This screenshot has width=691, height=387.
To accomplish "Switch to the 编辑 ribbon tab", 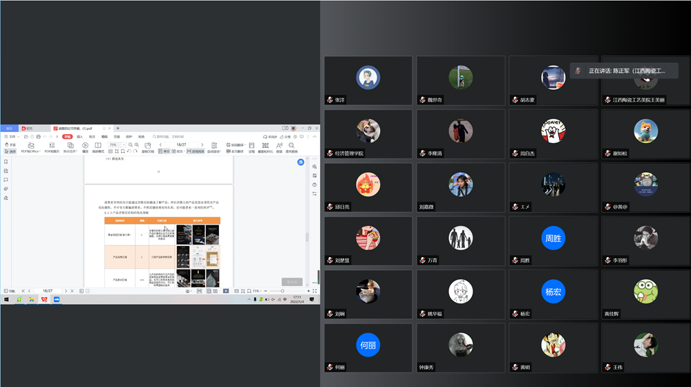I will (x=104, y=137).
